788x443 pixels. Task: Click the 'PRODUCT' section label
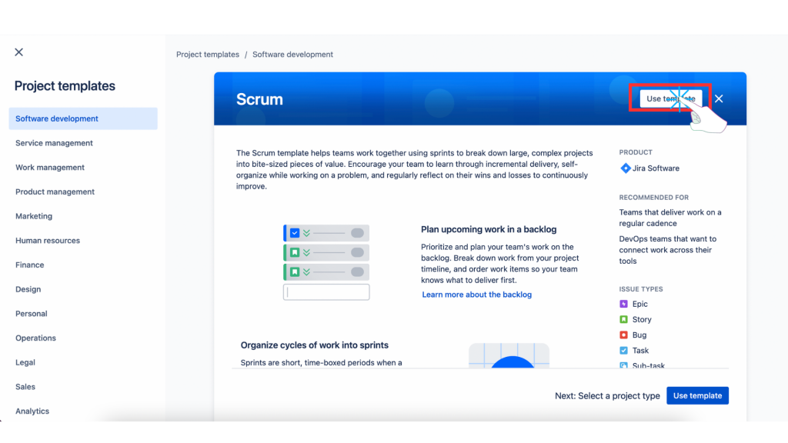pyautogui.click(x=636, y=152)
